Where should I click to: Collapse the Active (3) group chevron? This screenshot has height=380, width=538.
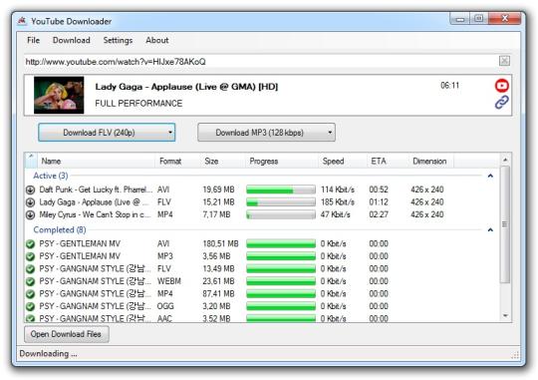point(490,176)
